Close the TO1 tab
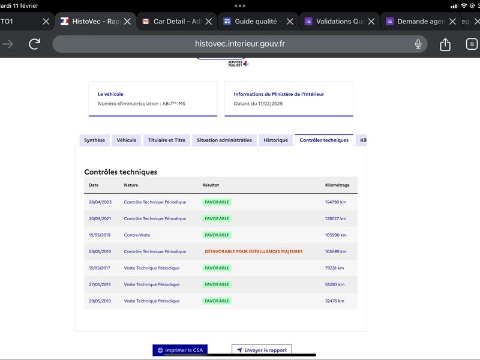 (46, 22)
